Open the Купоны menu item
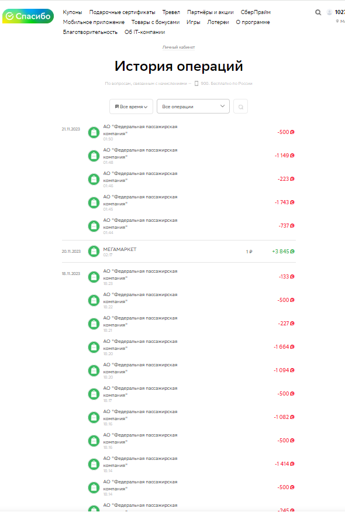 click(73, 12)
